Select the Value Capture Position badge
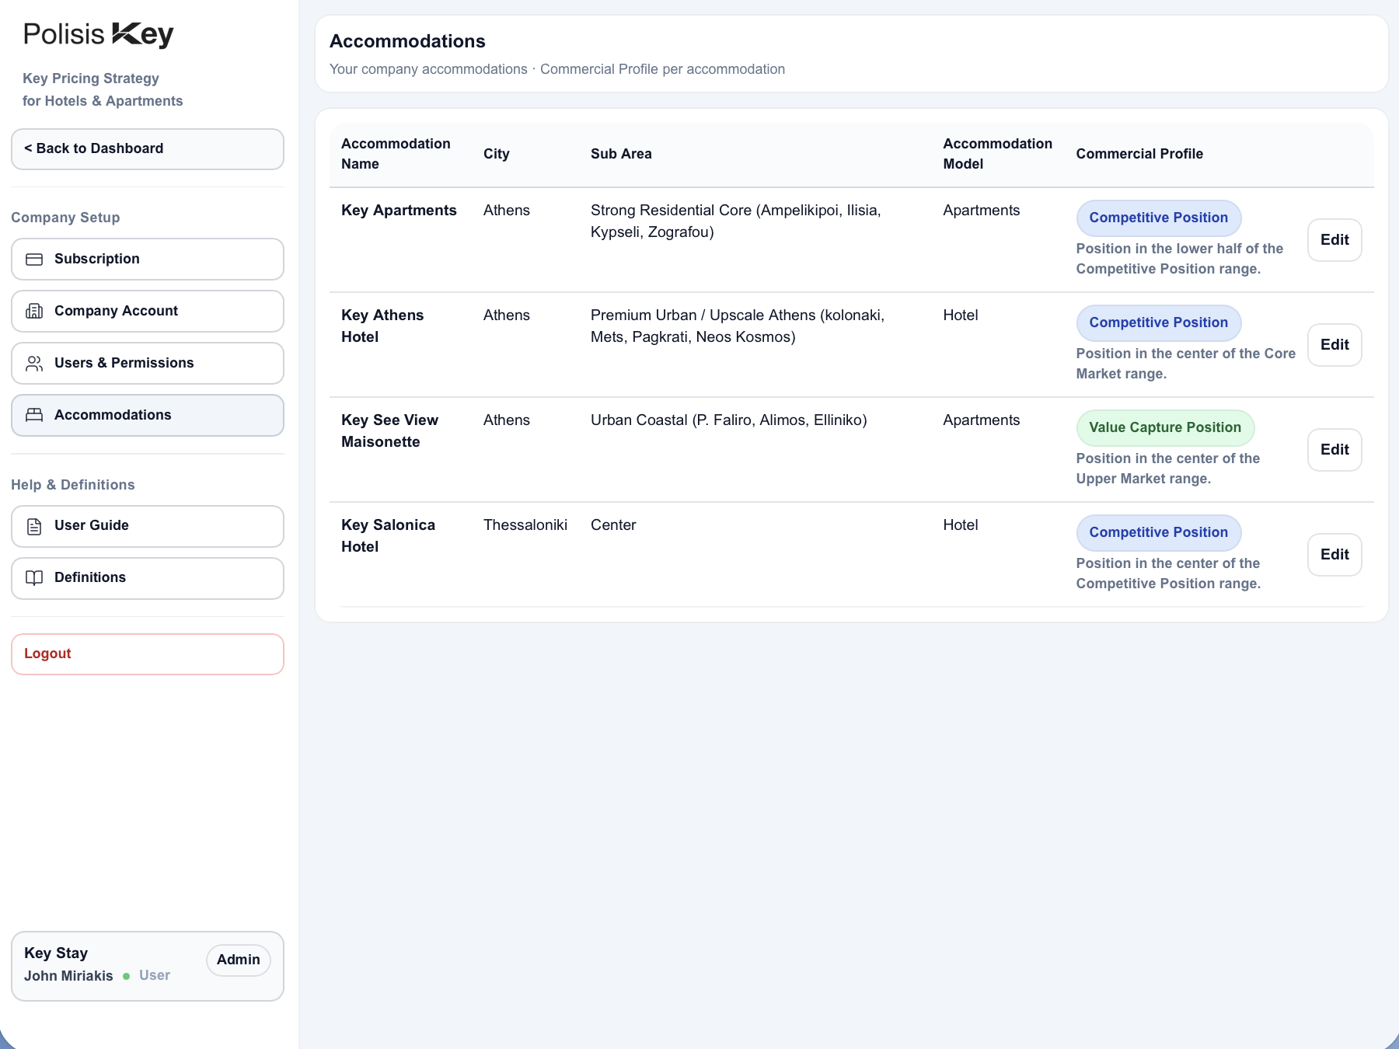This screenshot has height=1049, width=1399. pyautogui.click(x=1164, y=428)
